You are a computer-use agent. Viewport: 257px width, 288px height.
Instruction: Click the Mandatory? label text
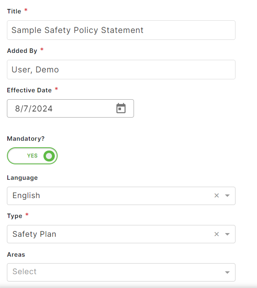tap(26, 139)
